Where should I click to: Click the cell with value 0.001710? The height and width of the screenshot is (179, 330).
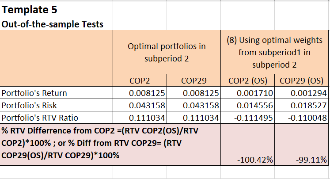pyautogui.click(x=247, y=93)
